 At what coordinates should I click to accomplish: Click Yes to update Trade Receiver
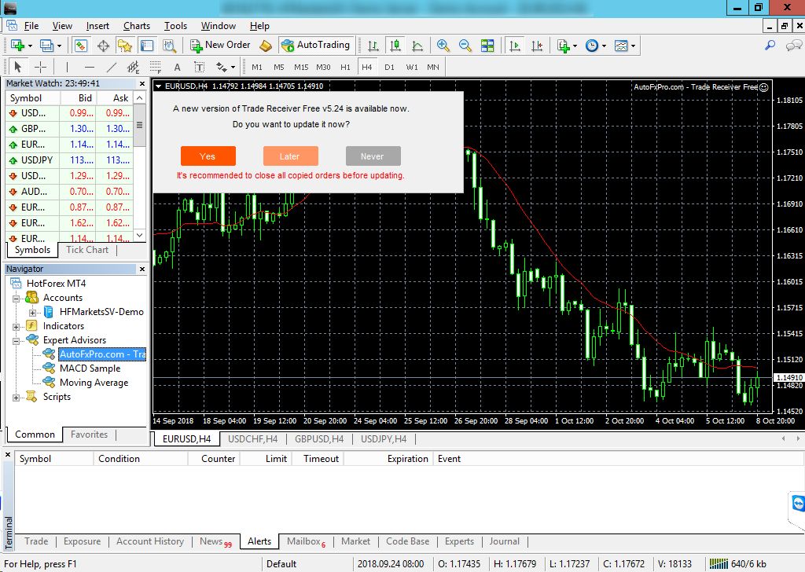[208, 156]
